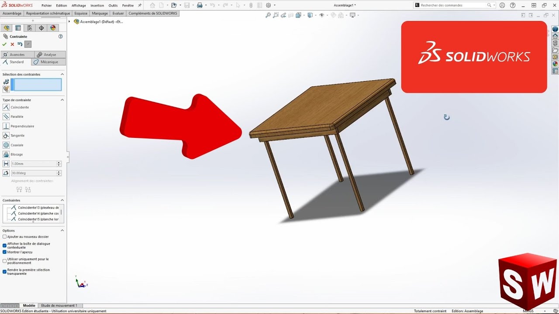Open the Avancées constraints tab

pos(17,55)
